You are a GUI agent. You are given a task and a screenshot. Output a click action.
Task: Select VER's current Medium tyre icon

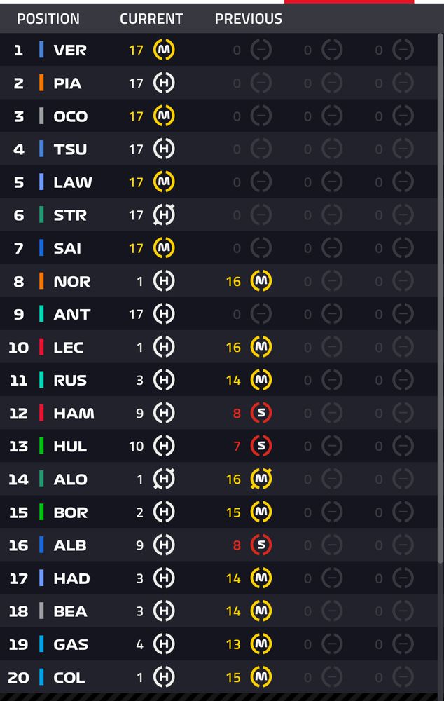165,50
